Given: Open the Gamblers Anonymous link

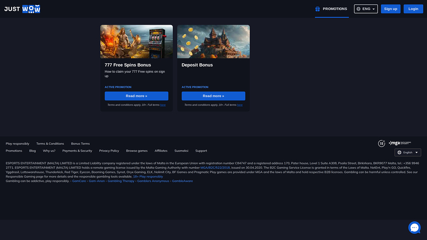Looking at the screenshot, I should (x=153, y=181).
